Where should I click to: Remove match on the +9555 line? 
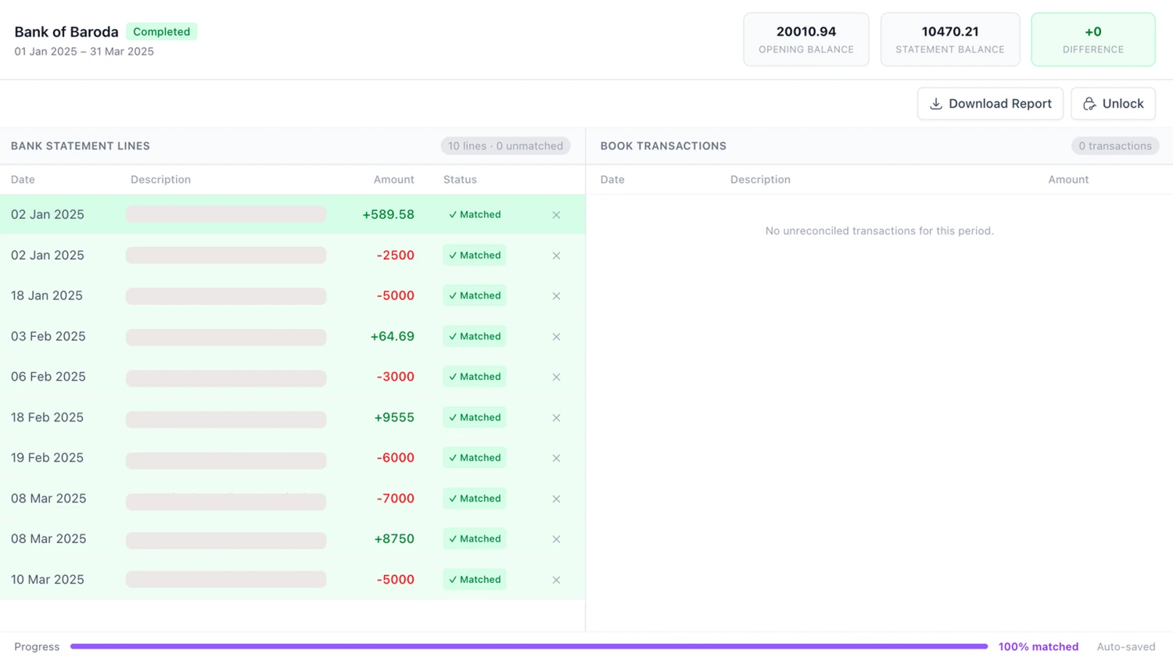pyautogui.click(x=556, y=417)
